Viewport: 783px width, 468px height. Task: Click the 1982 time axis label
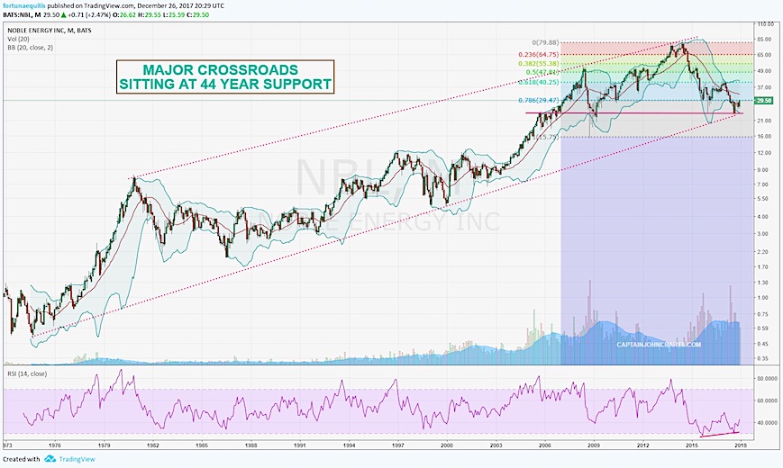coord(153,444)
